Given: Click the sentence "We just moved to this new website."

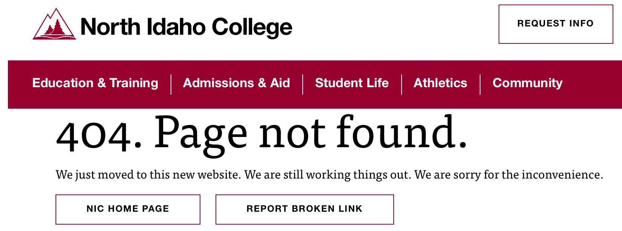Looking at the screenshot, I should (x=148, y=175).
